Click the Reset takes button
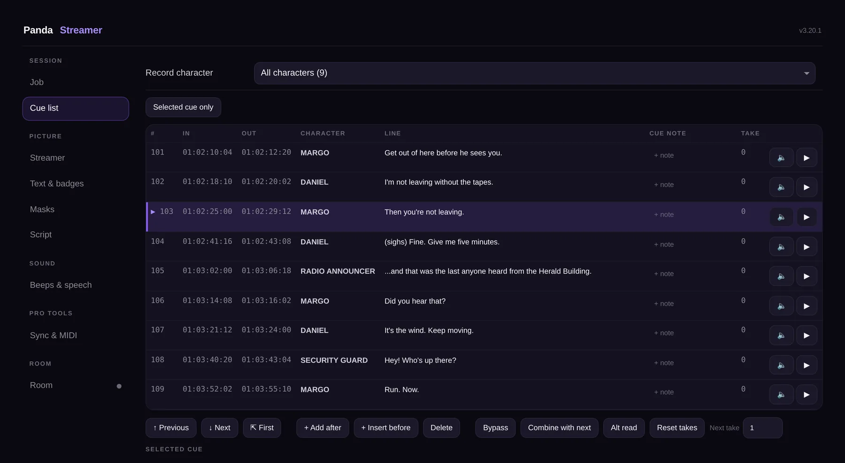The image size is (845, 463). click(677, 428)
